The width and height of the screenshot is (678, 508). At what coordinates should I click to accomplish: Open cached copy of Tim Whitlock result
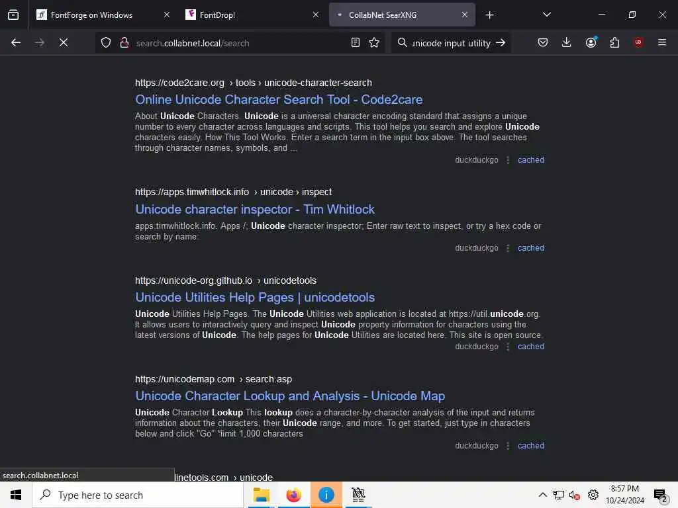[531, 248]
